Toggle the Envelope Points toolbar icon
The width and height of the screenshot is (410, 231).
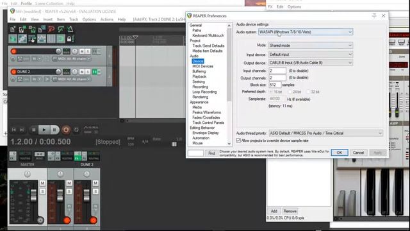click(x=42, y=39)
